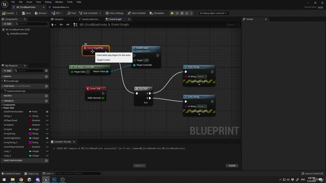Click the Unreal Engine logo icon
The height and width of the screenshot is (183, 326).
click(5, 4)
